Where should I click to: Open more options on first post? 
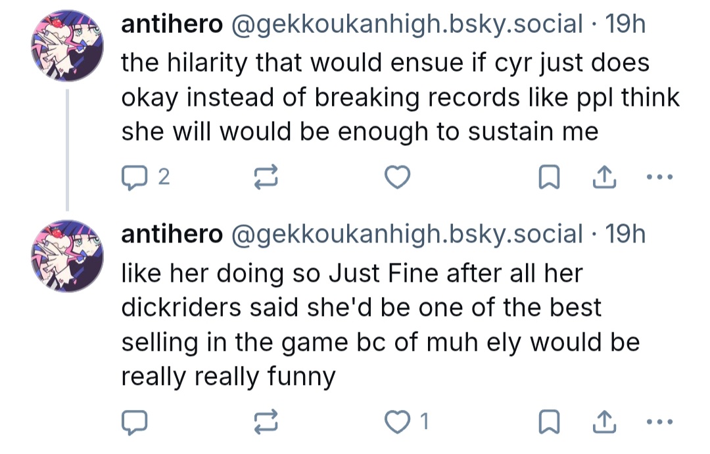(660, 177)
